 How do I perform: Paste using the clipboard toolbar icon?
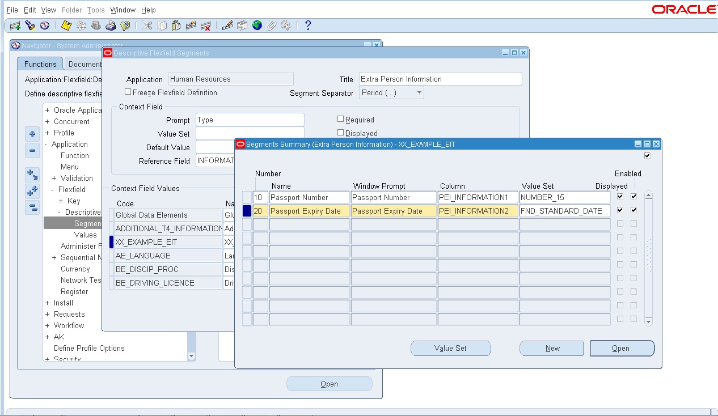coord(176,25)
